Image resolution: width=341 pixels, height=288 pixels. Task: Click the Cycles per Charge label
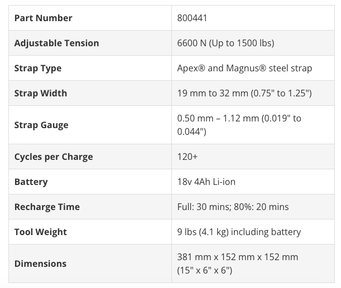(54, 157)
